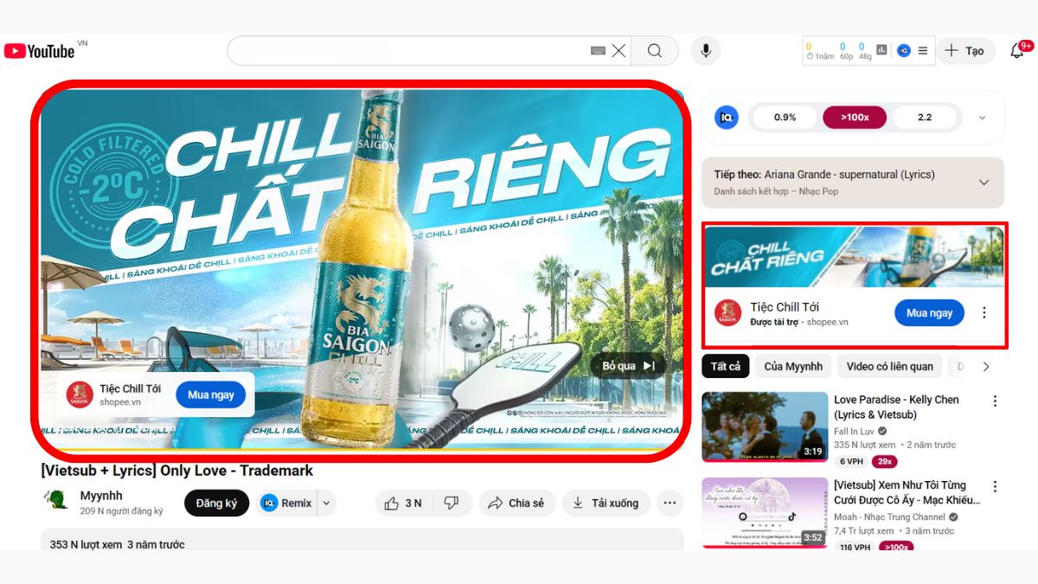Click the YouTube logo to go home

40,51
